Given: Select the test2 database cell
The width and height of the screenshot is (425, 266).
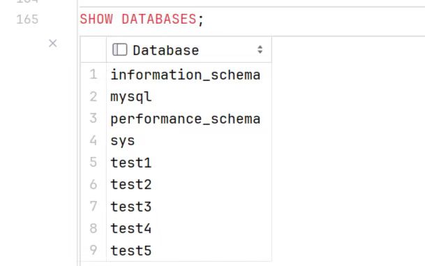Looking at the screenshot, I should coord(189,184).
